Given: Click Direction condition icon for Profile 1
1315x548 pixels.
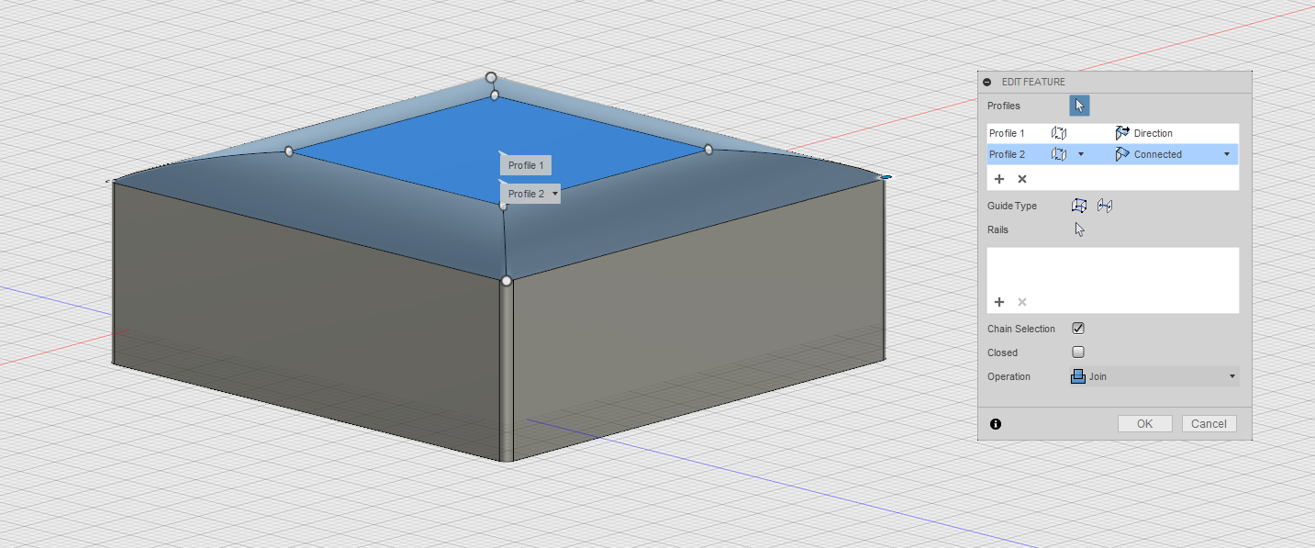Looking at the screenshot, I should click(x=1122, y=133).
